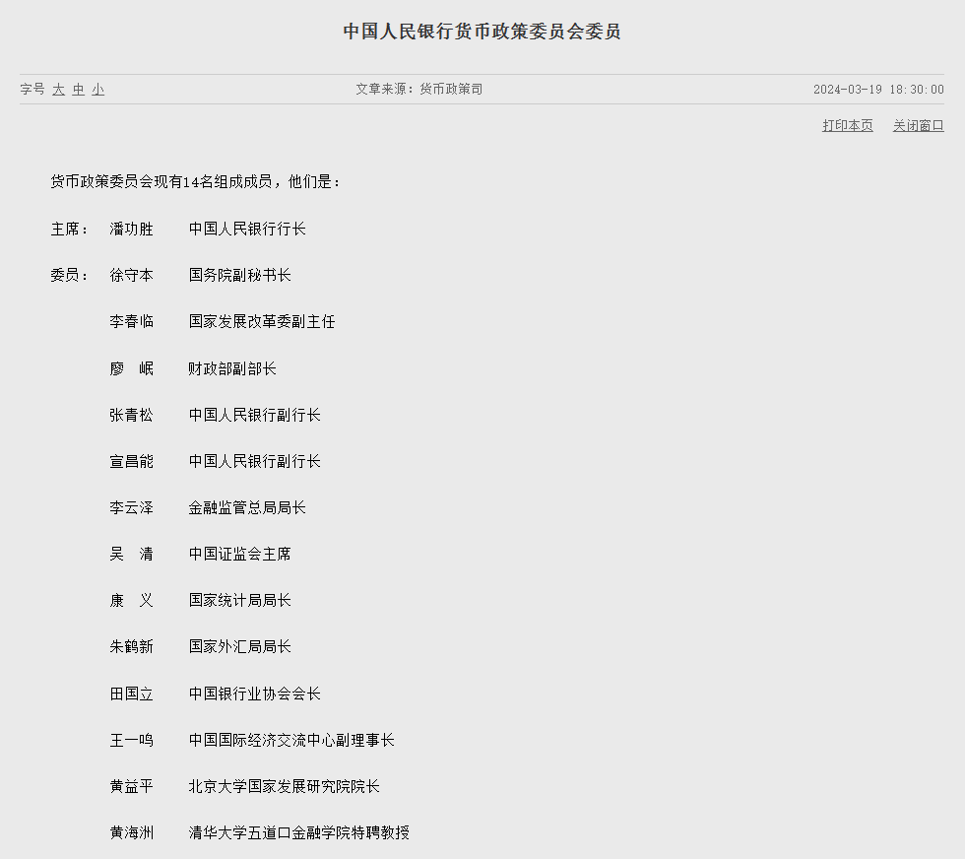Set font size to medium (中)
Image resolution: width=965 pixels, height=859 pixels.
(78, 90)
